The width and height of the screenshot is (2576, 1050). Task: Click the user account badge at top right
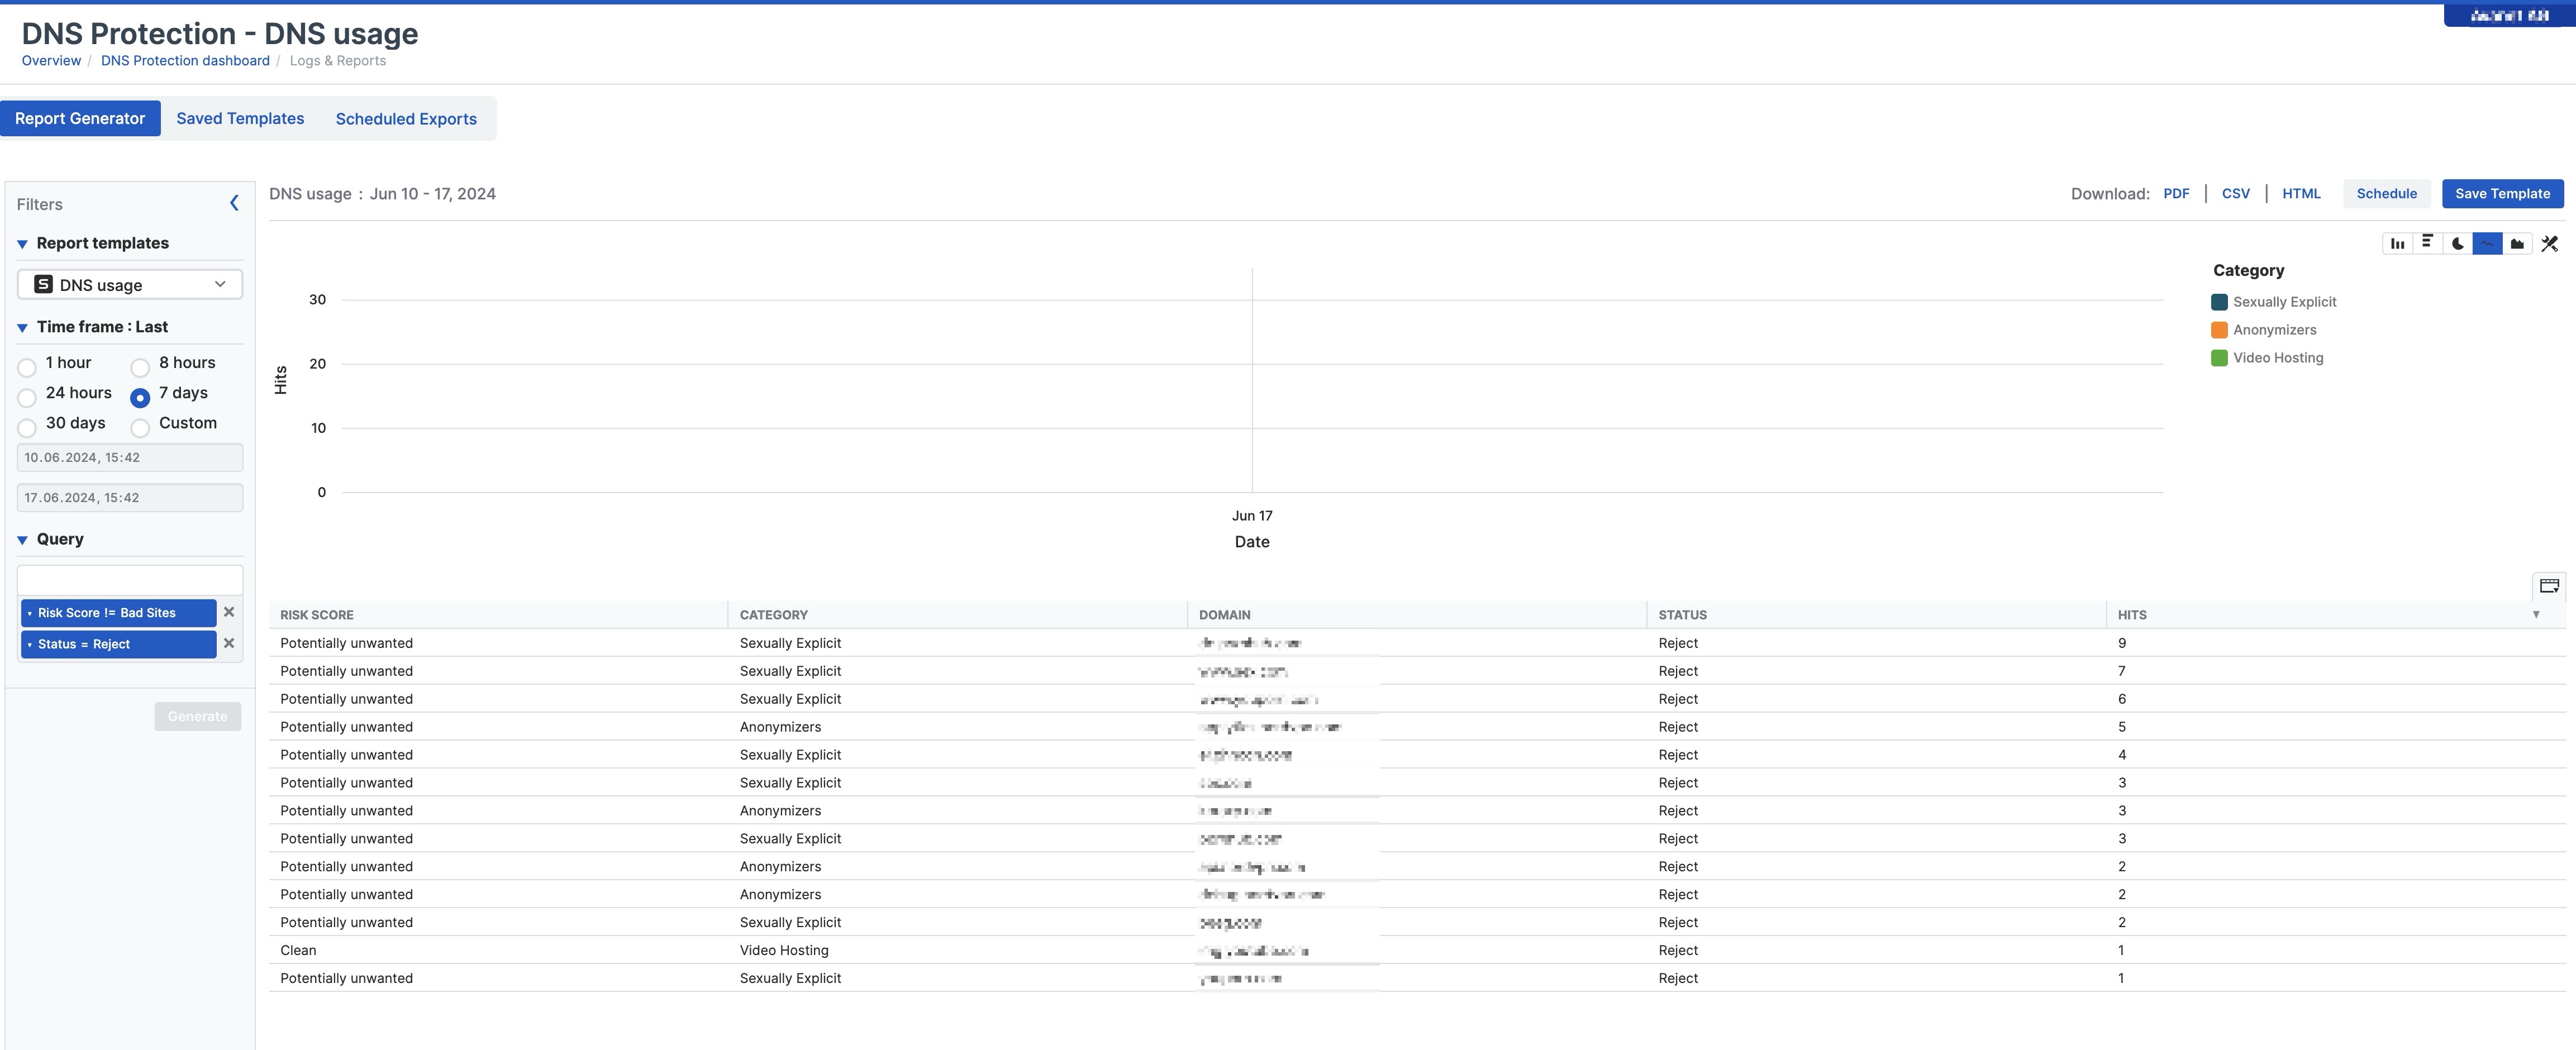(x=2509, y=15)
